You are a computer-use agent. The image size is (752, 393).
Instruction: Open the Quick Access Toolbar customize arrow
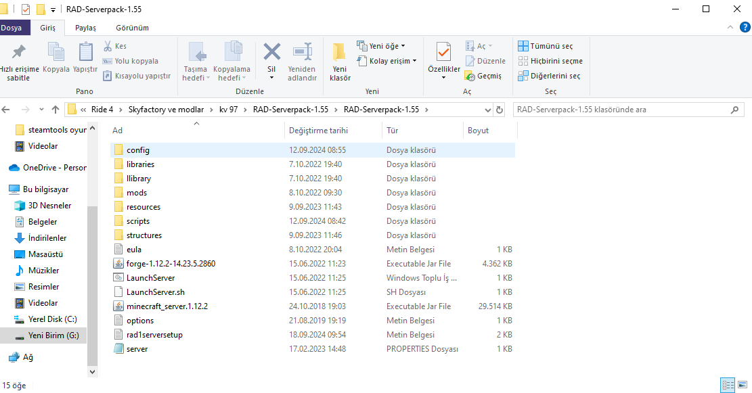[53, 9]
